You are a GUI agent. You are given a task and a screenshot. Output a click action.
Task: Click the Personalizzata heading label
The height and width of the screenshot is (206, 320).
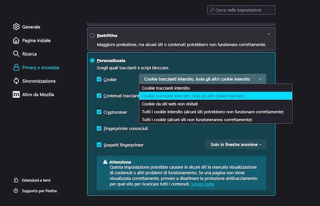[x=111, y=61]
